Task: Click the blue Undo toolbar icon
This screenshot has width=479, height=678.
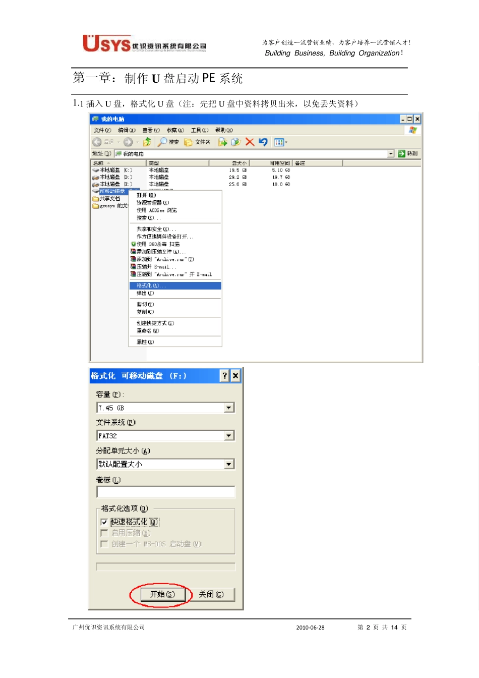Action: (263, 142)
